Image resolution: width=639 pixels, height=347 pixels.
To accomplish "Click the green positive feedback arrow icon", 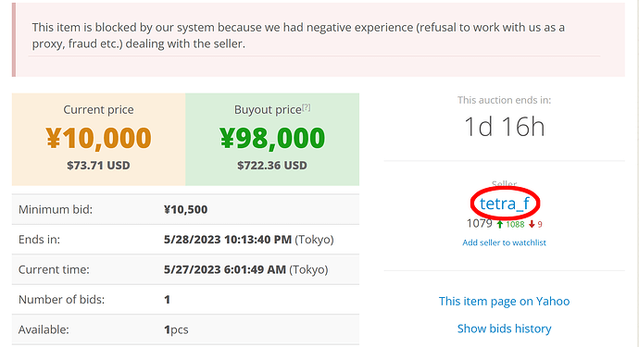I will pos(500,224).
